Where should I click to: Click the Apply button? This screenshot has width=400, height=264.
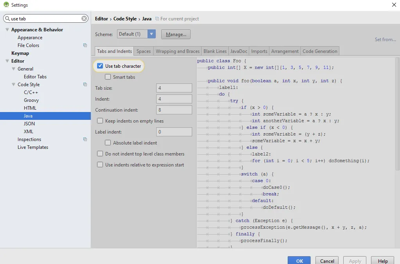[355, 260]
